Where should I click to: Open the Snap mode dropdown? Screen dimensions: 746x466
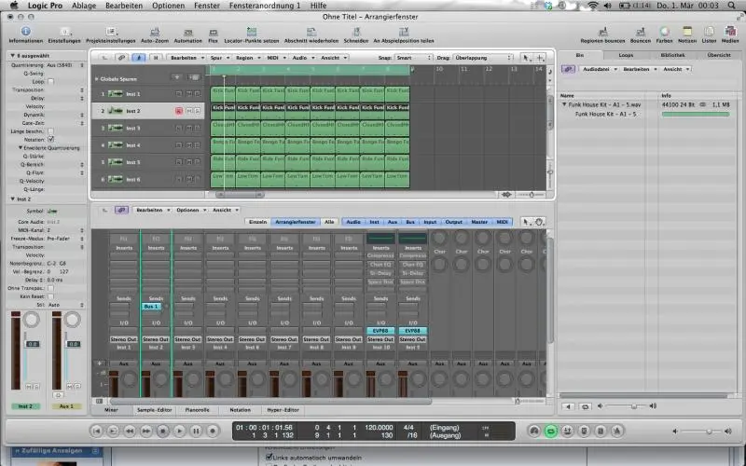(412, 58)
